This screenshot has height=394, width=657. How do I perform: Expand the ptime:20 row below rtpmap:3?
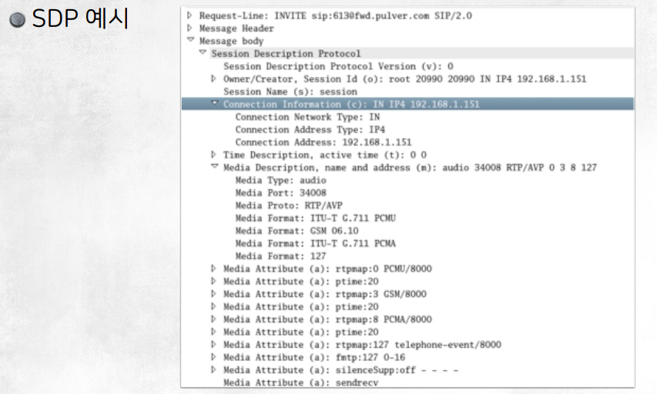[213, 306]
